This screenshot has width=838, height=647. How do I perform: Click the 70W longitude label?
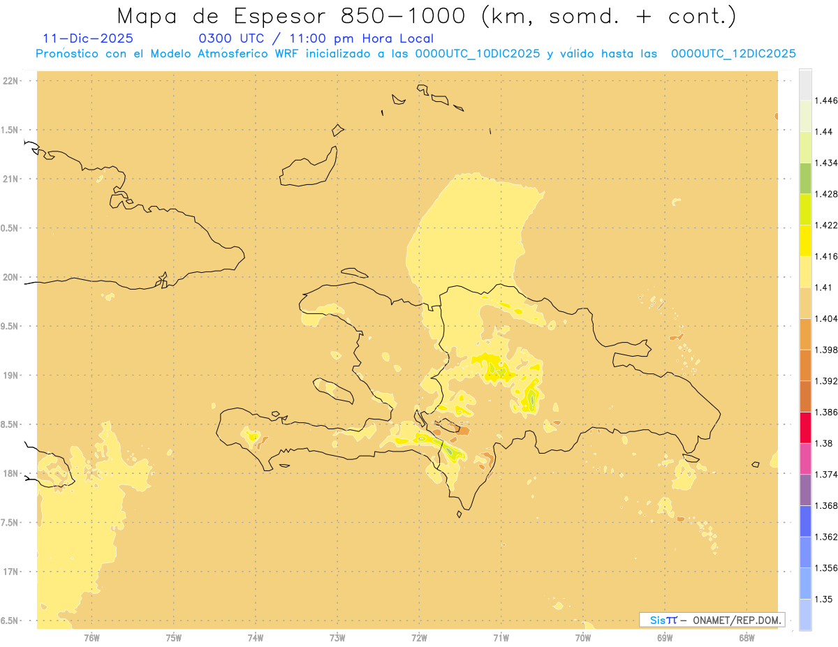click(x=583, y=638)
